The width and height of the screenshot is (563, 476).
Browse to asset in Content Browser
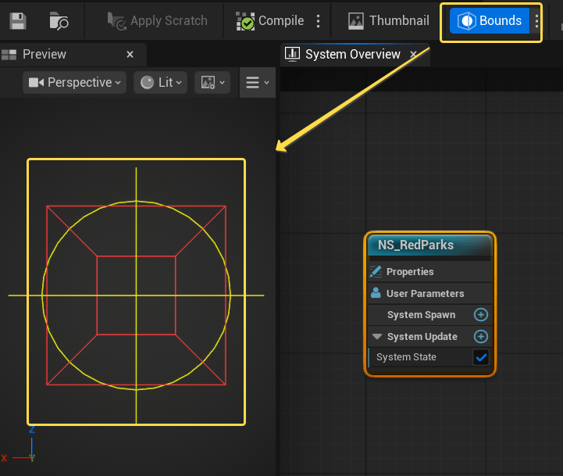pos(59,21)
